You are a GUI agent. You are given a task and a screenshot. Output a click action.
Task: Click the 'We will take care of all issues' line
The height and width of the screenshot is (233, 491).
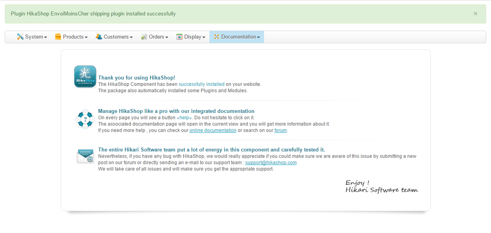(186, 169)
